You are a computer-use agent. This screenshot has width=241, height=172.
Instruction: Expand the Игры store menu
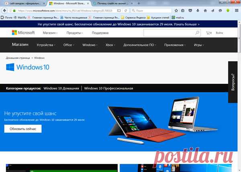[x=199, y=45]
